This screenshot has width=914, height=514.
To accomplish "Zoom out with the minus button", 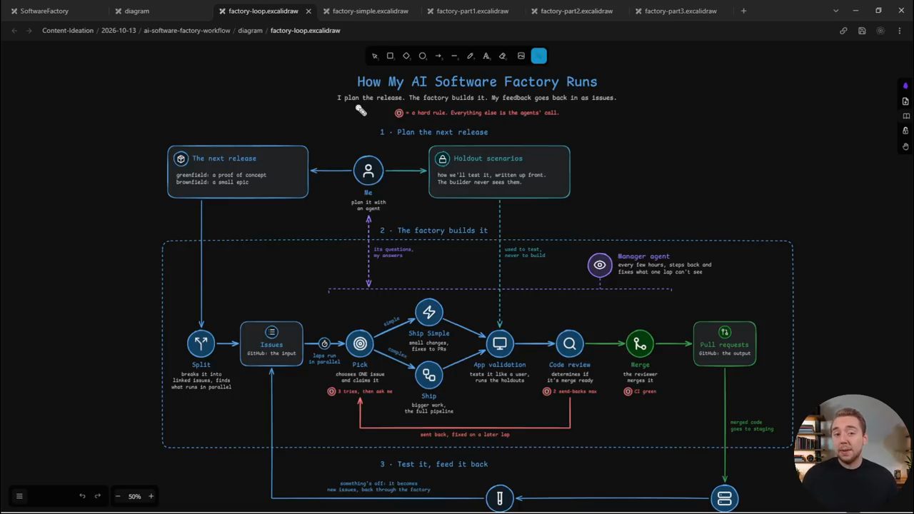I will point(118,496).
